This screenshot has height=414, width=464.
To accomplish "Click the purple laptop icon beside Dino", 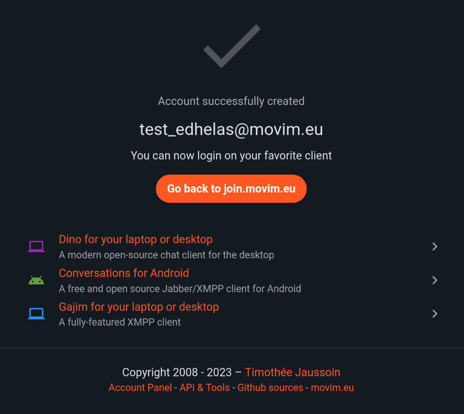I will [x=36, y=247].
